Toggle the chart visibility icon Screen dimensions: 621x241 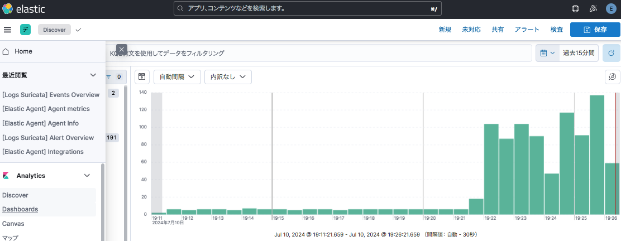pyautogui.click(x=142, y=76)
